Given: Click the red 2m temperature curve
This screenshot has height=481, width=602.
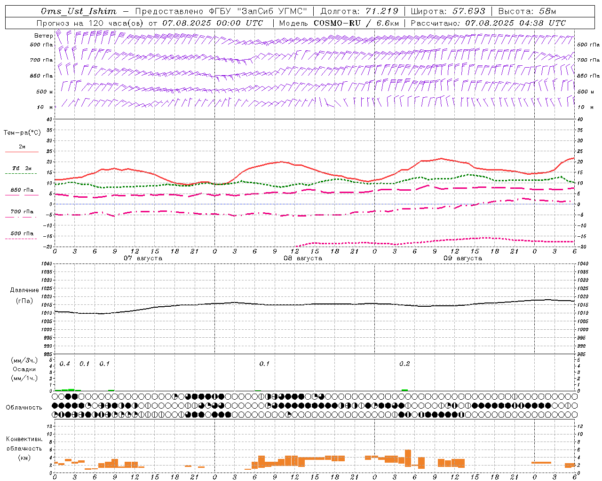Looking at the screenshot, I should click(x=282, y=162).
